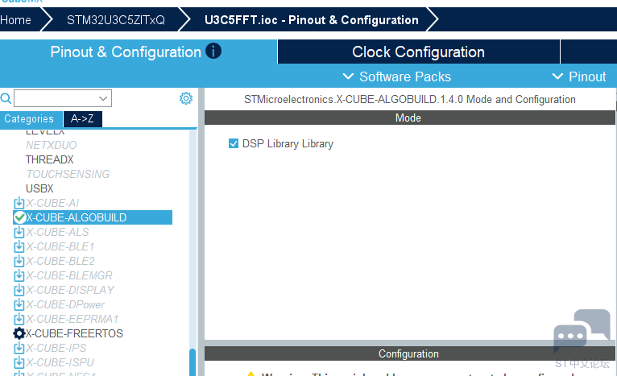617x376 pixels.
Task: Switch to the A->Z tab
Action: click(x=83, y=119)
